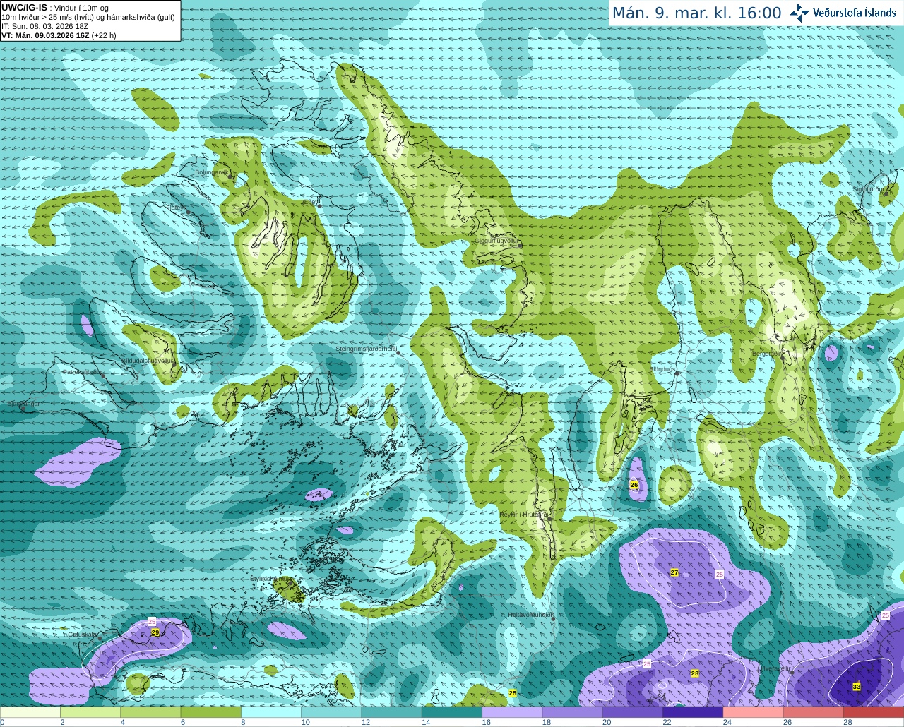Select the 0–2 pale yellow legend swatch
Viewport: 904px width, 727px height.
point(30,712)
